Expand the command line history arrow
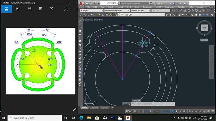216x121 pixels. [x=174, y=104]
